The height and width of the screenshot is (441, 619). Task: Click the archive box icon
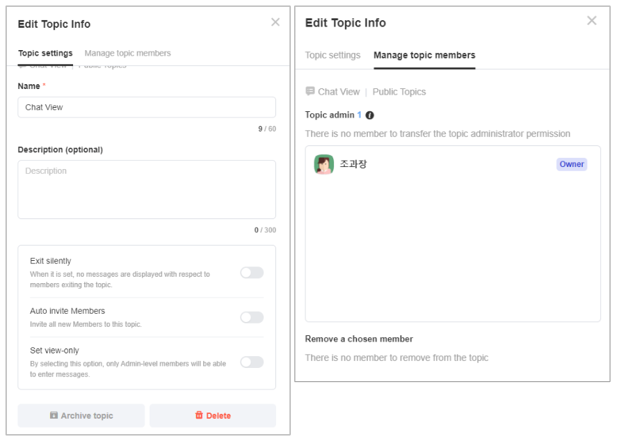tap(54, 415)
